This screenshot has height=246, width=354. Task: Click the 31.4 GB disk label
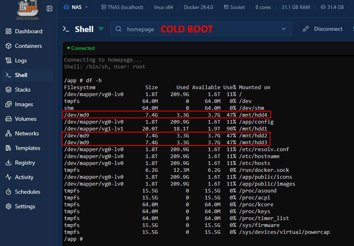(335, 7)
